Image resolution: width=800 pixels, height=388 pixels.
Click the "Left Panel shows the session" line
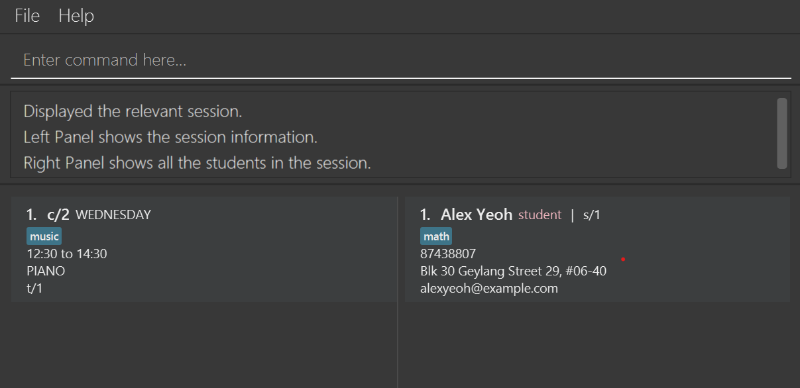[170, 137]
